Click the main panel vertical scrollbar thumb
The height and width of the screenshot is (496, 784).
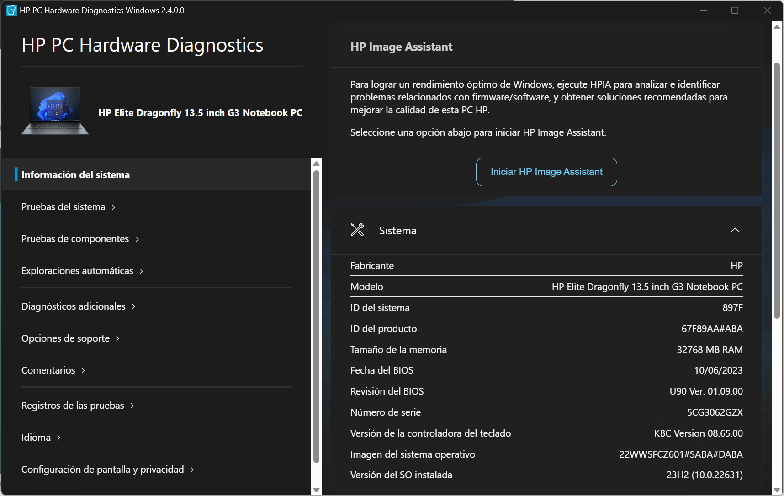tap(777, 190)
